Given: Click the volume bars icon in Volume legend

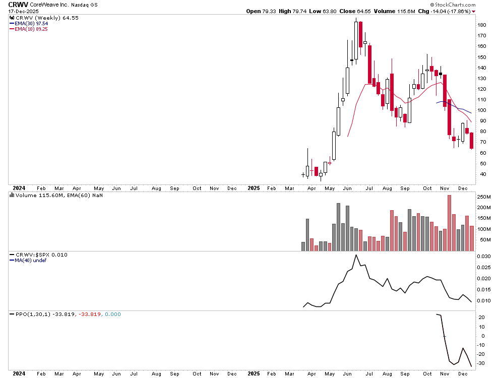Looking at the screenshot, I should pyautogui.click(x=12, y=195).
